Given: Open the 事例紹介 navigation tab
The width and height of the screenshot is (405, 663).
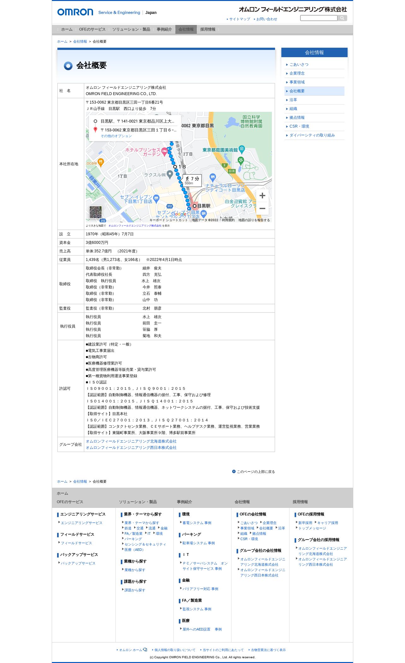Looking at the screenshot, I should pyautogui.click(x=164, y=29).
